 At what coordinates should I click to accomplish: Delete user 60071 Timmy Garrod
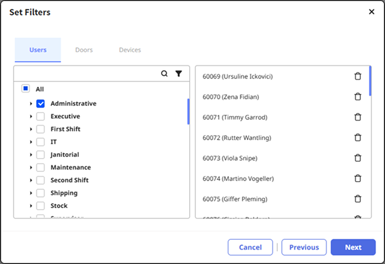point(358,117)
